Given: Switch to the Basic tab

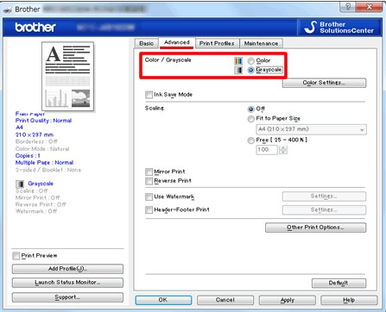Looking at the screenshot, I should [146, 43].
